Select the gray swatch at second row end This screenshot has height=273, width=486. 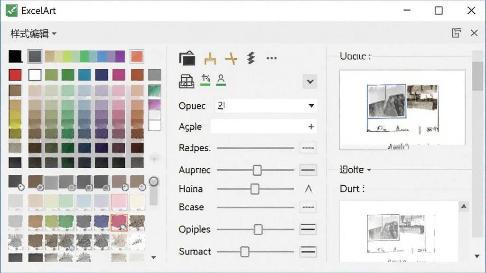point(155,75)
